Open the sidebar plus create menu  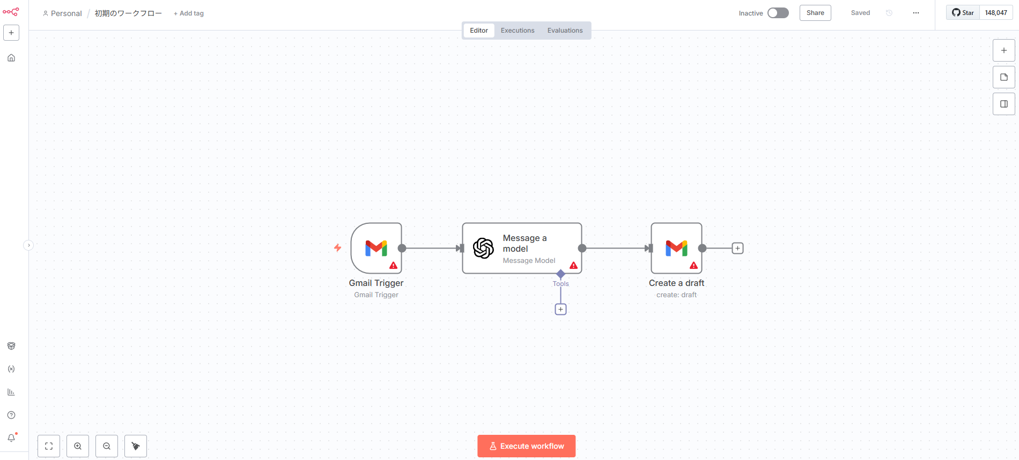click(x=11, y=33)
